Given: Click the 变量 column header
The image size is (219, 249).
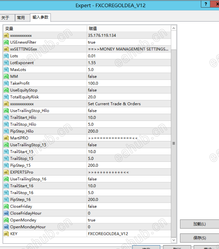Looking at the screenshot, I should (x=45, y=28).
